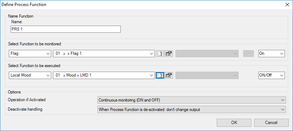Close the Define Process Function dialog

(287, 5)
